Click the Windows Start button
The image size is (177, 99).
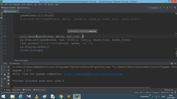tap(3, 97)
